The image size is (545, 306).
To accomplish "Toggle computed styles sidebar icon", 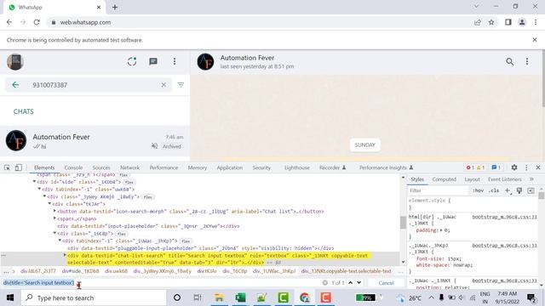I will pyautogui.click(x=531, y=190).
